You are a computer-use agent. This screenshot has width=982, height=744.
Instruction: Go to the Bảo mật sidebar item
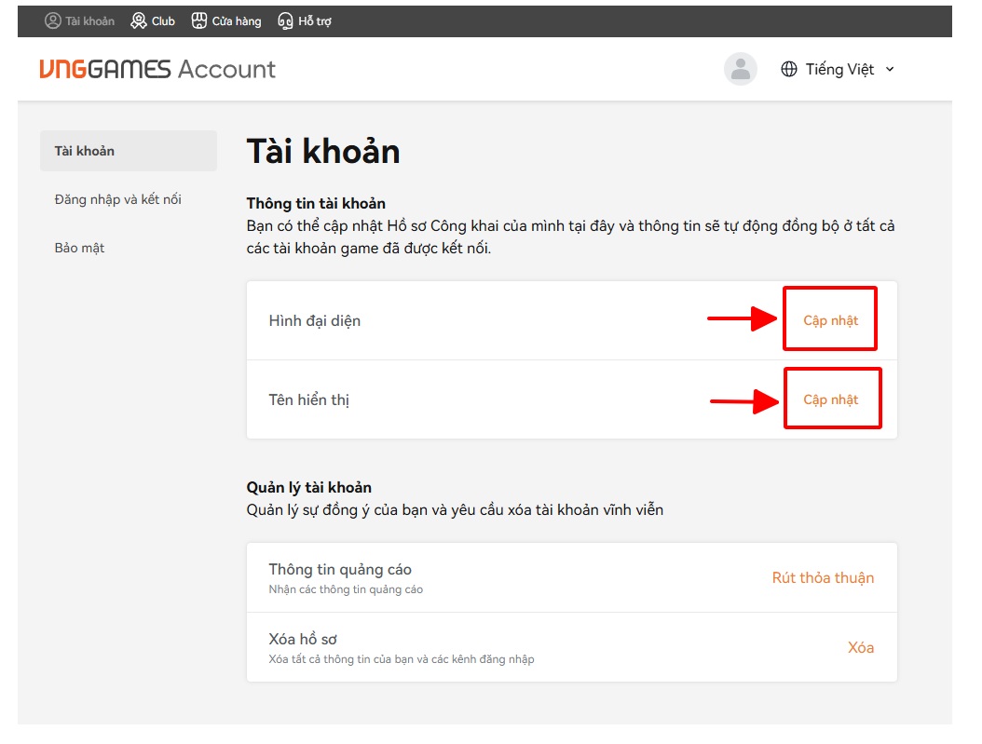click(80, 248)
